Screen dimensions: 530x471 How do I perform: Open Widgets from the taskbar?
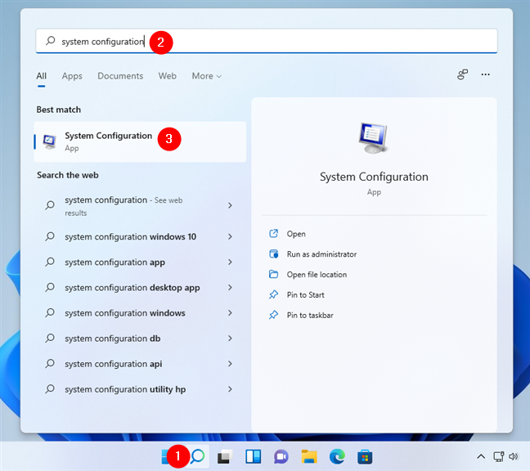click(x=254, y=457)
